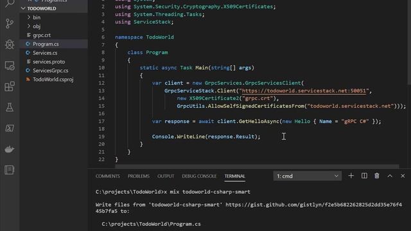Click 'using System.Threading.Tasks;' line

click(160, 14)
